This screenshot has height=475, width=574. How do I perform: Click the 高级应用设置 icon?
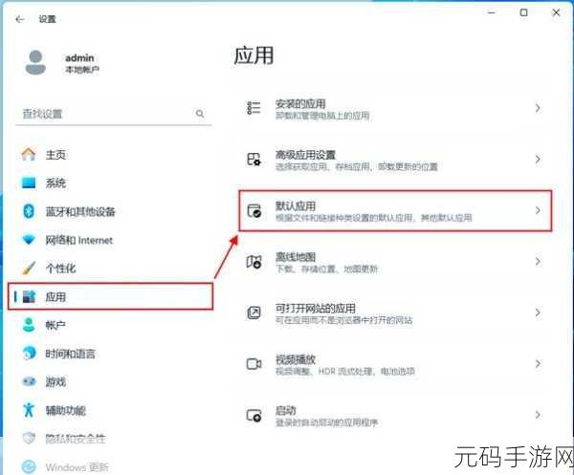pos(254,159)
